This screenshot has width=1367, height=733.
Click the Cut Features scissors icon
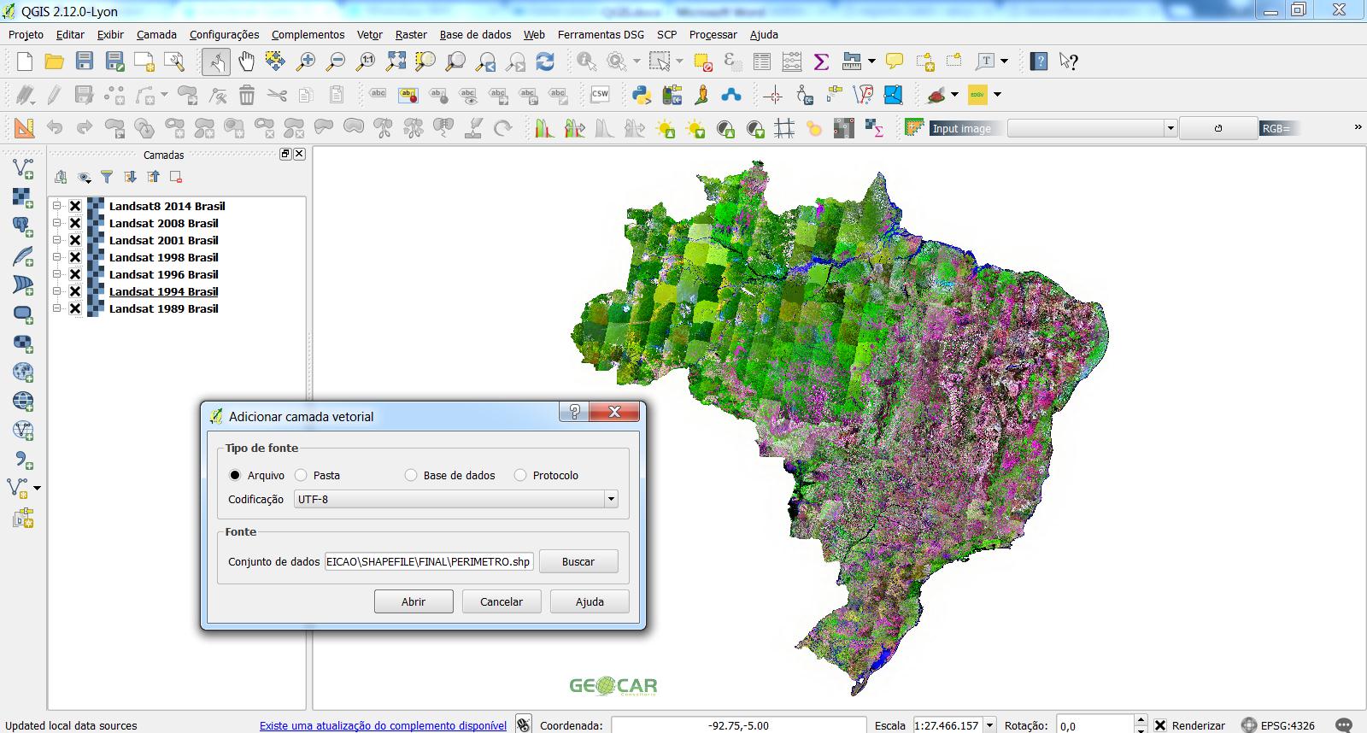click(276, 95)
